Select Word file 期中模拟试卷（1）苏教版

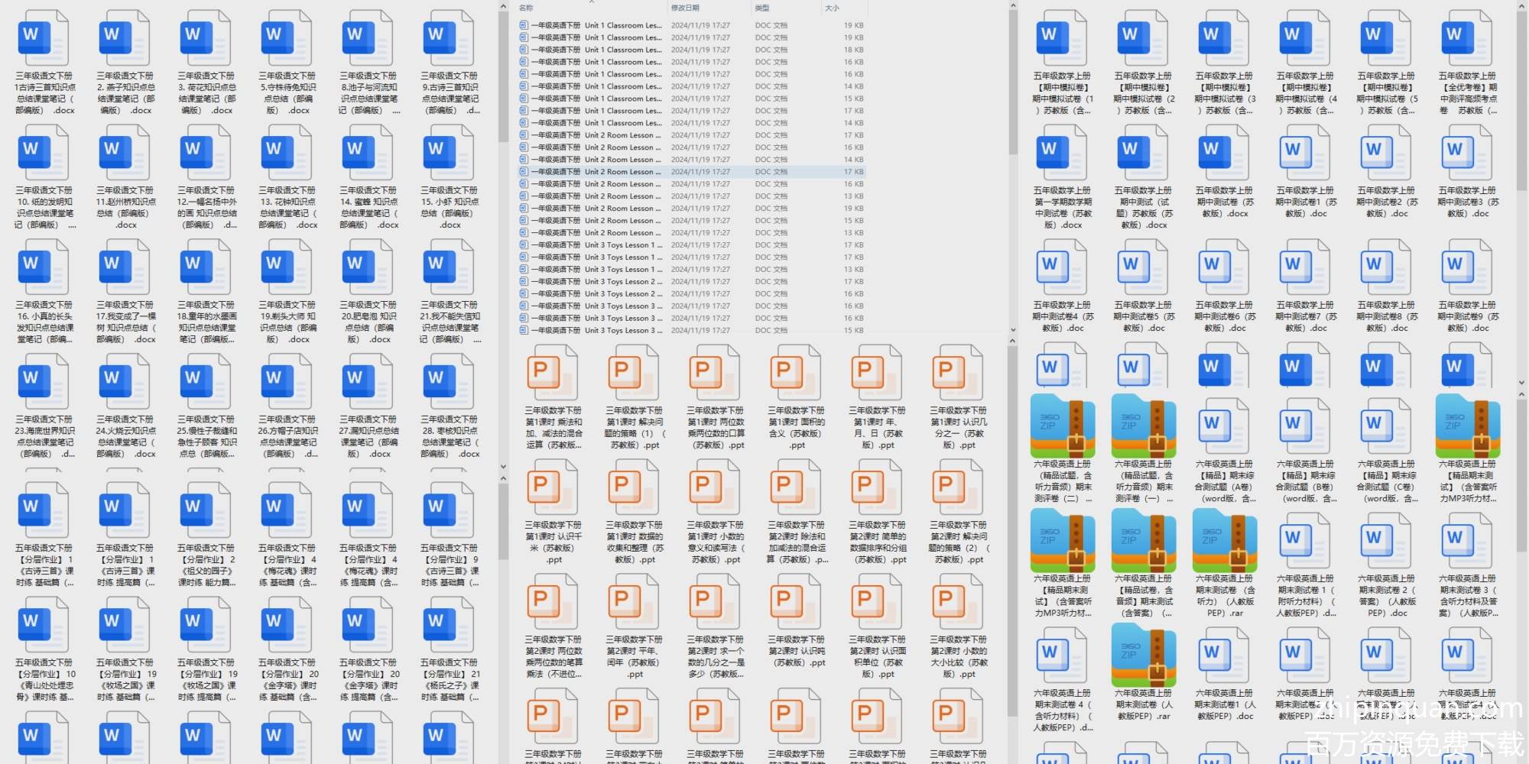point(1062,38)
